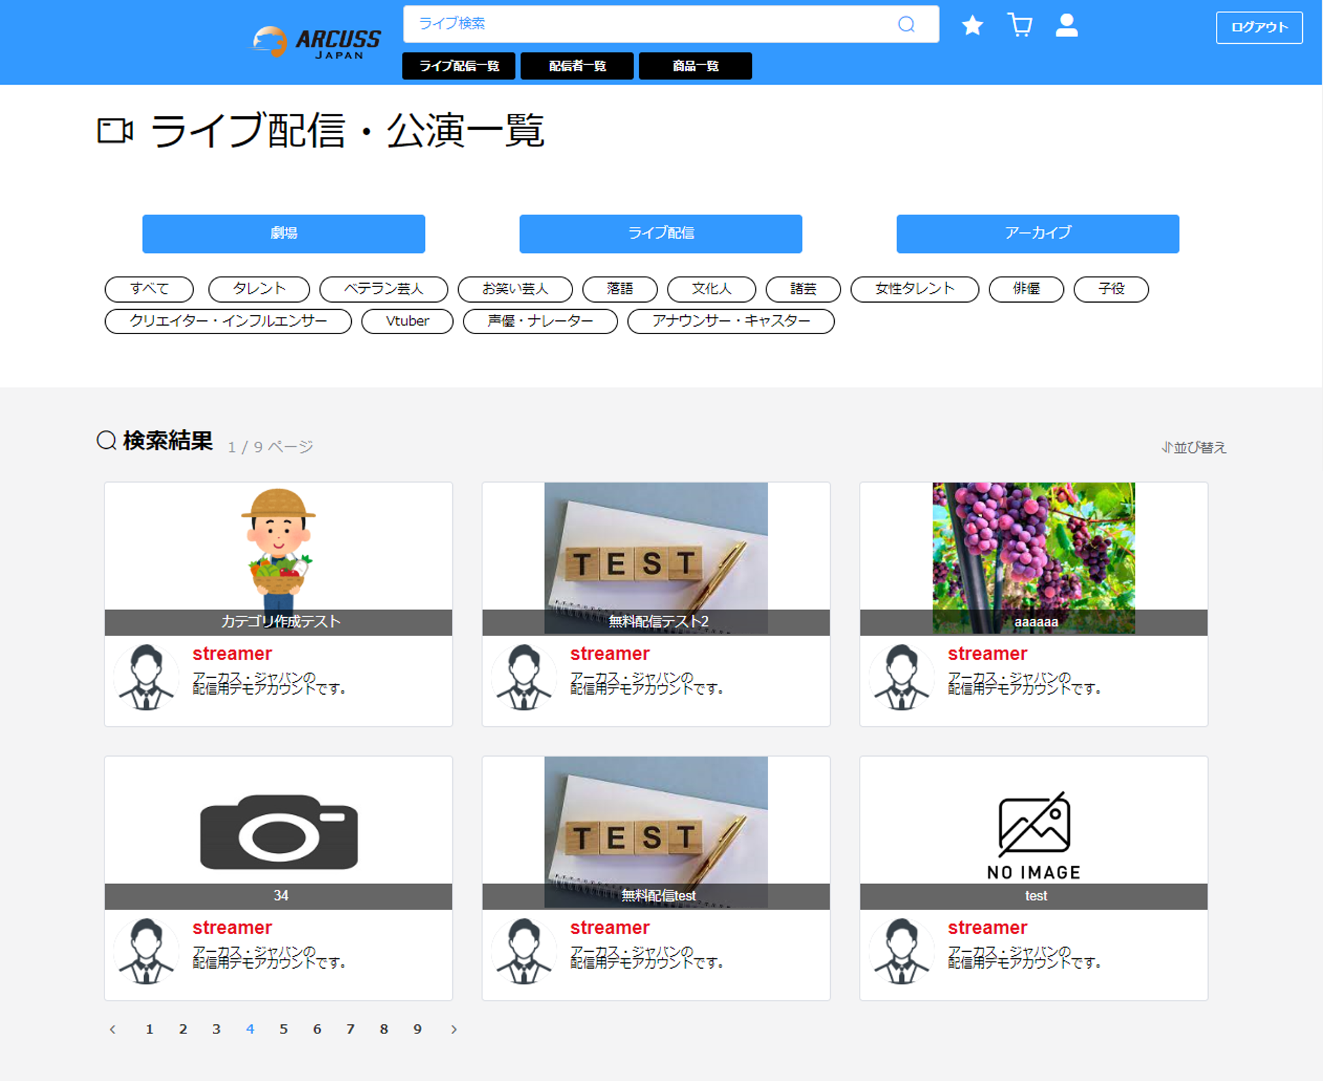The image size is (1323, 1081).
Task: Click the search magnifier icon
Action: click(906, 24)
